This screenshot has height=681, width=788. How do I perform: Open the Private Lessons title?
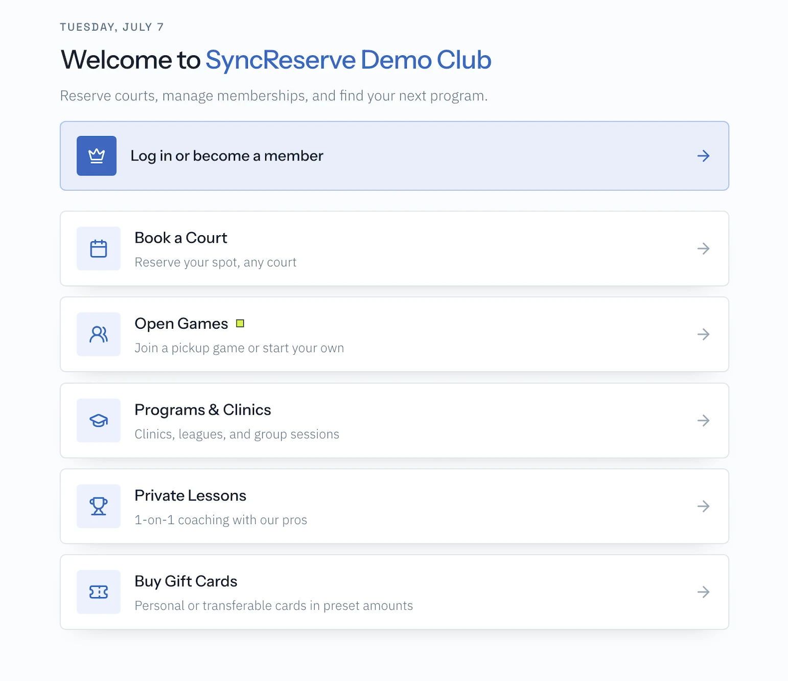click(191, 495)
